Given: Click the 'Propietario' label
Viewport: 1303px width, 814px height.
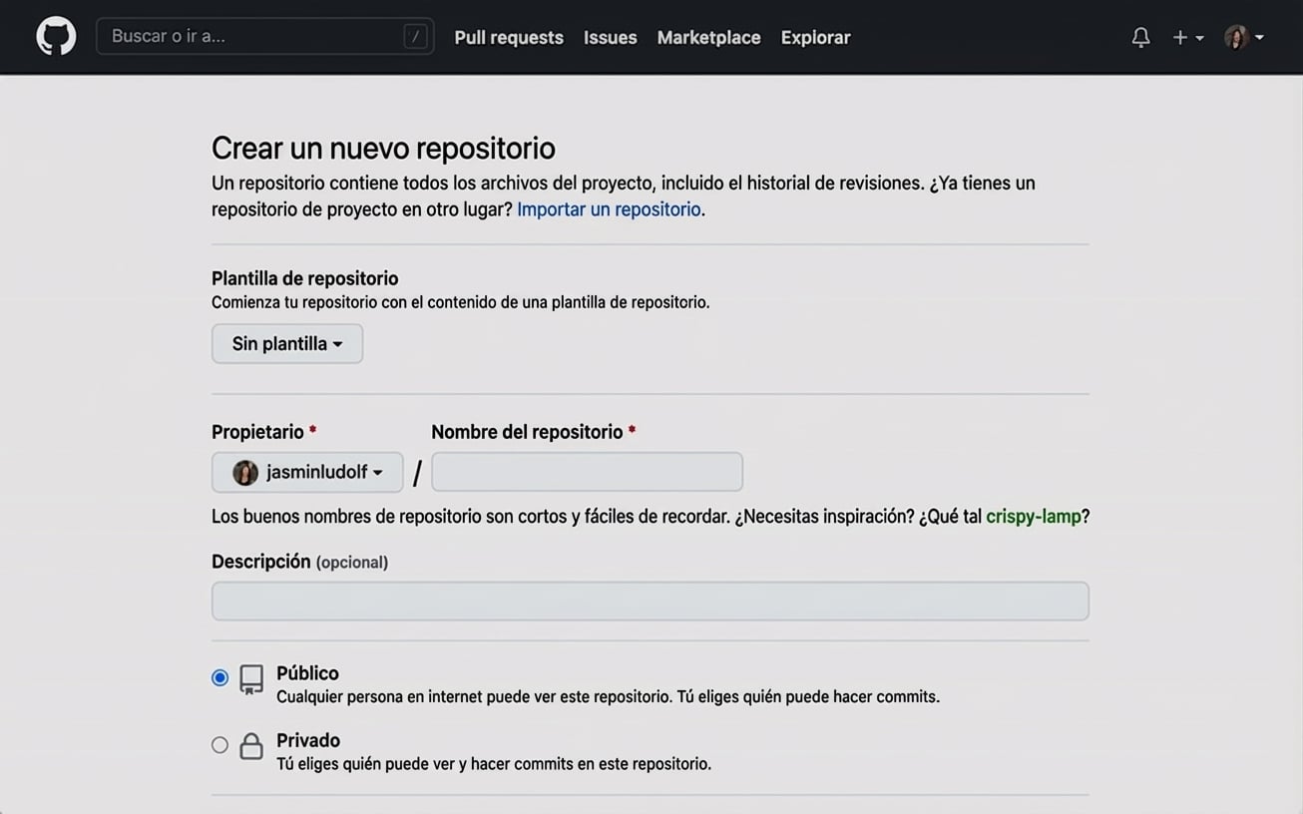Looking at the screenshot, I should 257,432.
